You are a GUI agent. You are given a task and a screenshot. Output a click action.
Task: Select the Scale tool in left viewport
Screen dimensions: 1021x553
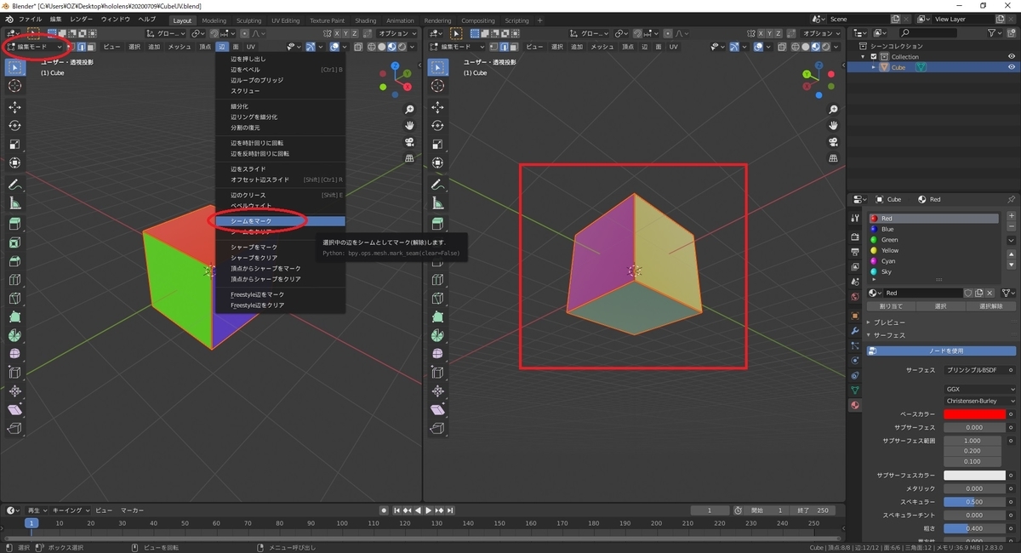[14, 145]
